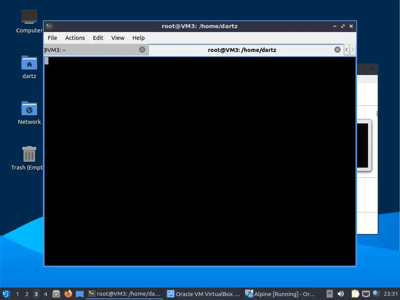Open the Computer desktop icon
Image resolution: width=400 pixels, height=300 pixels.
click(x=29, y=21)
